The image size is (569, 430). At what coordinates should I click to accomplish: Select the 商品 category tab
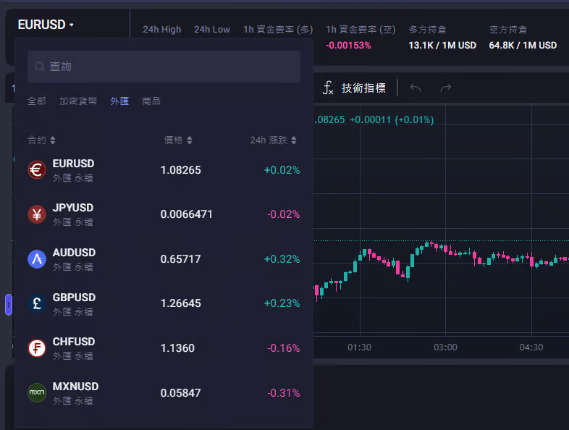coord(151,101)
